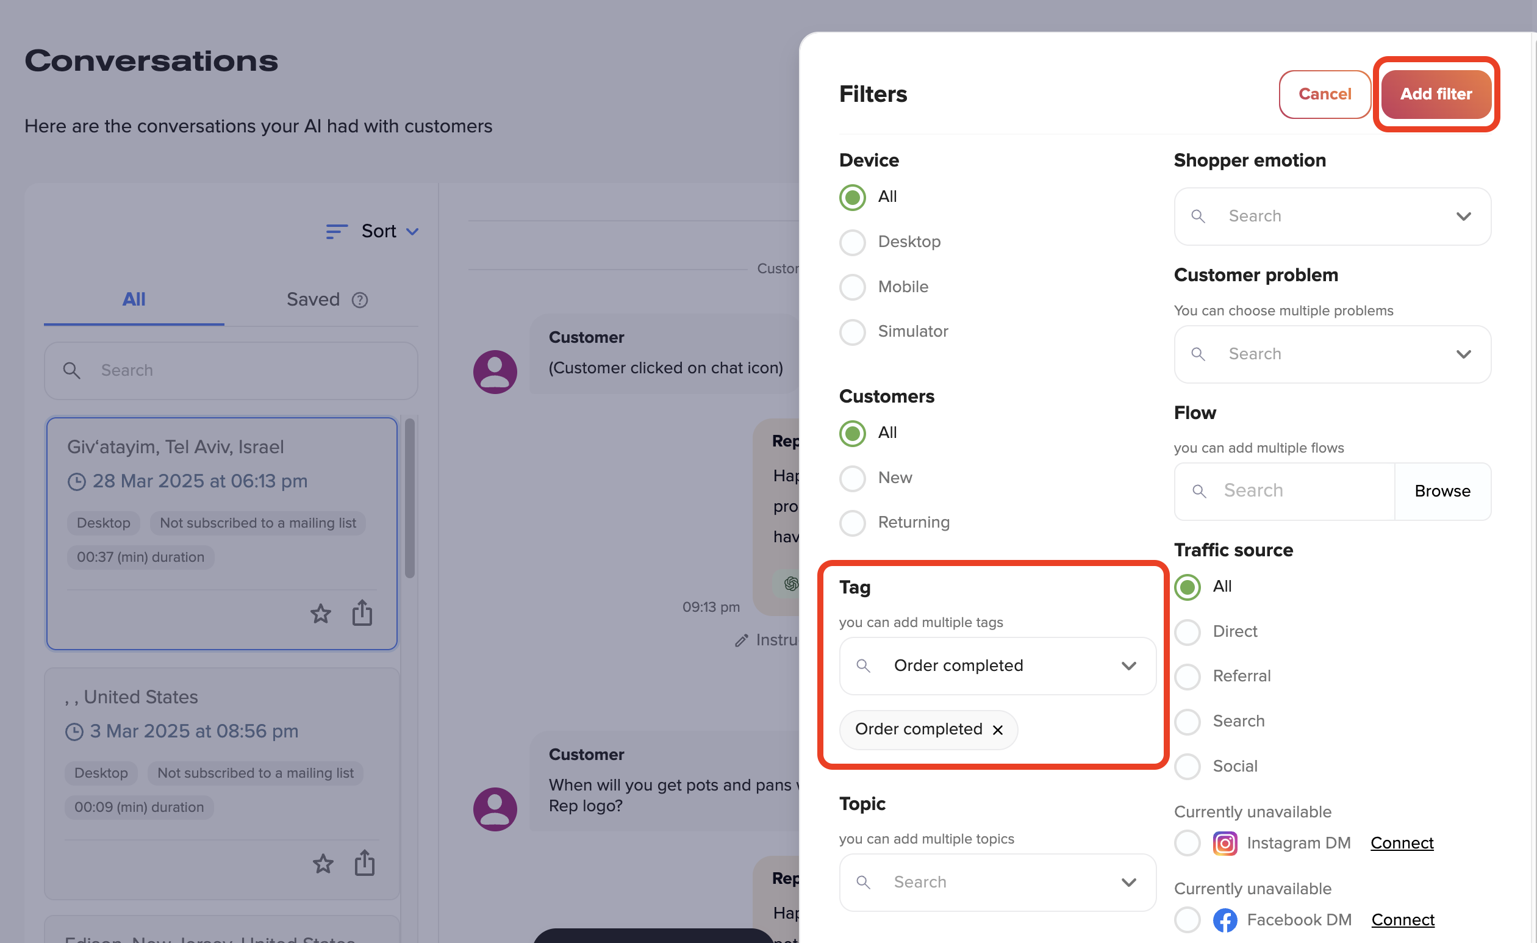Share the United States 3 Mar conversation
The width and height of the screenshot is (1537, 943).
[364, 862]
